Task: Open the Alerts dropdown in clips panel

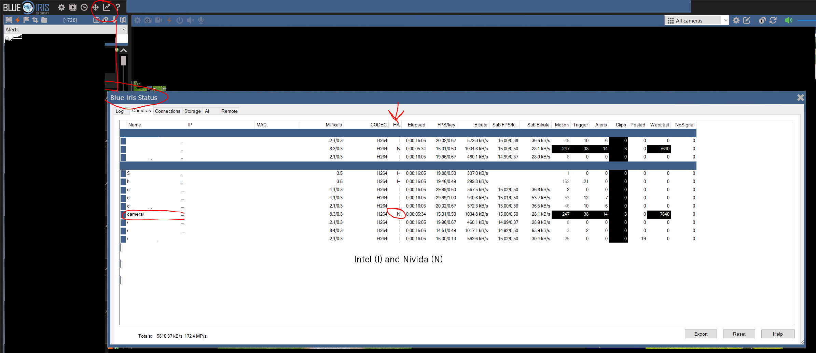Action: click(66, 30)
